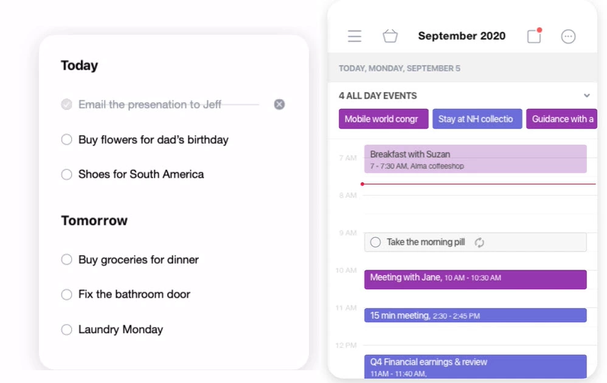Click the Buy groceries for dinner text
The width and height of the screenshot is (607, 383).
coord(138,259)
